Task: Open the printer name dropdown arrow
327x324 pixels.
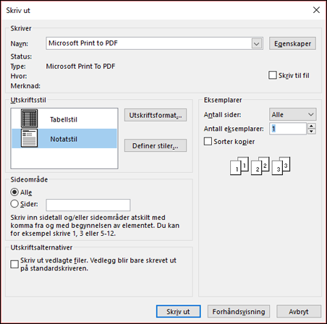Action: tap(257, 43)
